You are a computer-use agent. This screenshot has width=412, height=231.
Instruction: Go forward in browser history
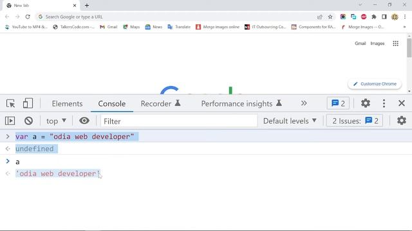click(x=17, y=17)
